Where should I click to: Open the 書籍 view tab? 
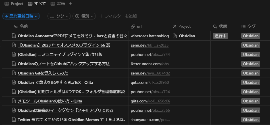coord(58,4)
